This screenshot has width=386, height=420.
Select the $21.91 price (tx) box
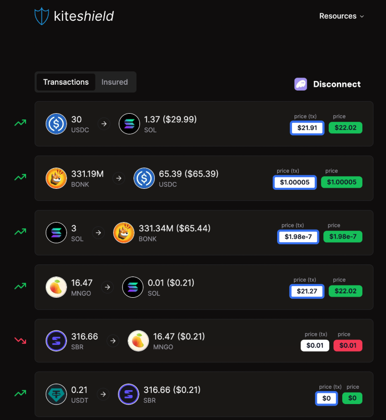[307, 128]
